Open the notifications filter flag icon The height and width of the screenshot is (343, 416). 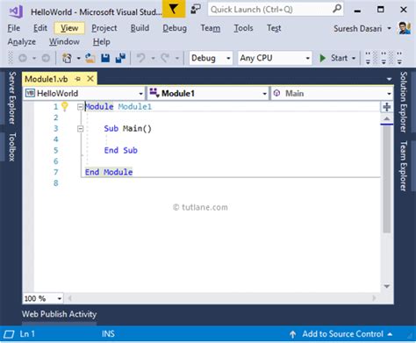pos(174,9)
